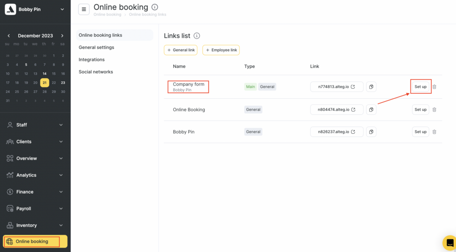Copy the Online Booking link n804474

pos(371,110)
